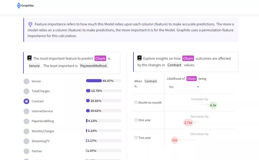259x160 pixels.
Task: Click the green 6.3x increase badge
Action: pos(213,105)
